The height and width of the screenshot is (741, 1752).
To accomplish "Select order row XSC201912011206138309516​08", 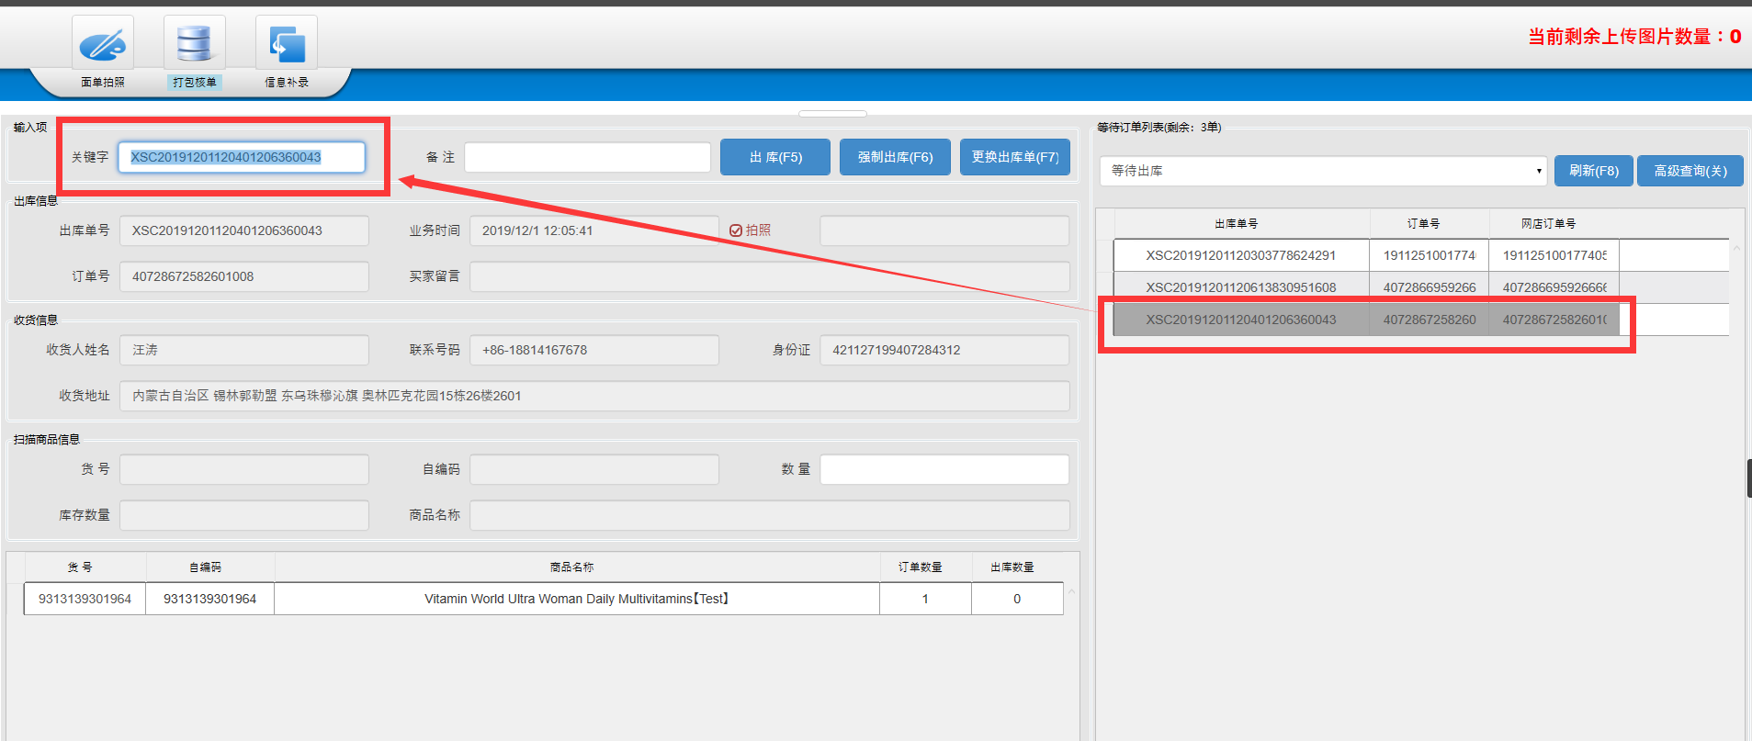I will click(x=1240, y=287).
